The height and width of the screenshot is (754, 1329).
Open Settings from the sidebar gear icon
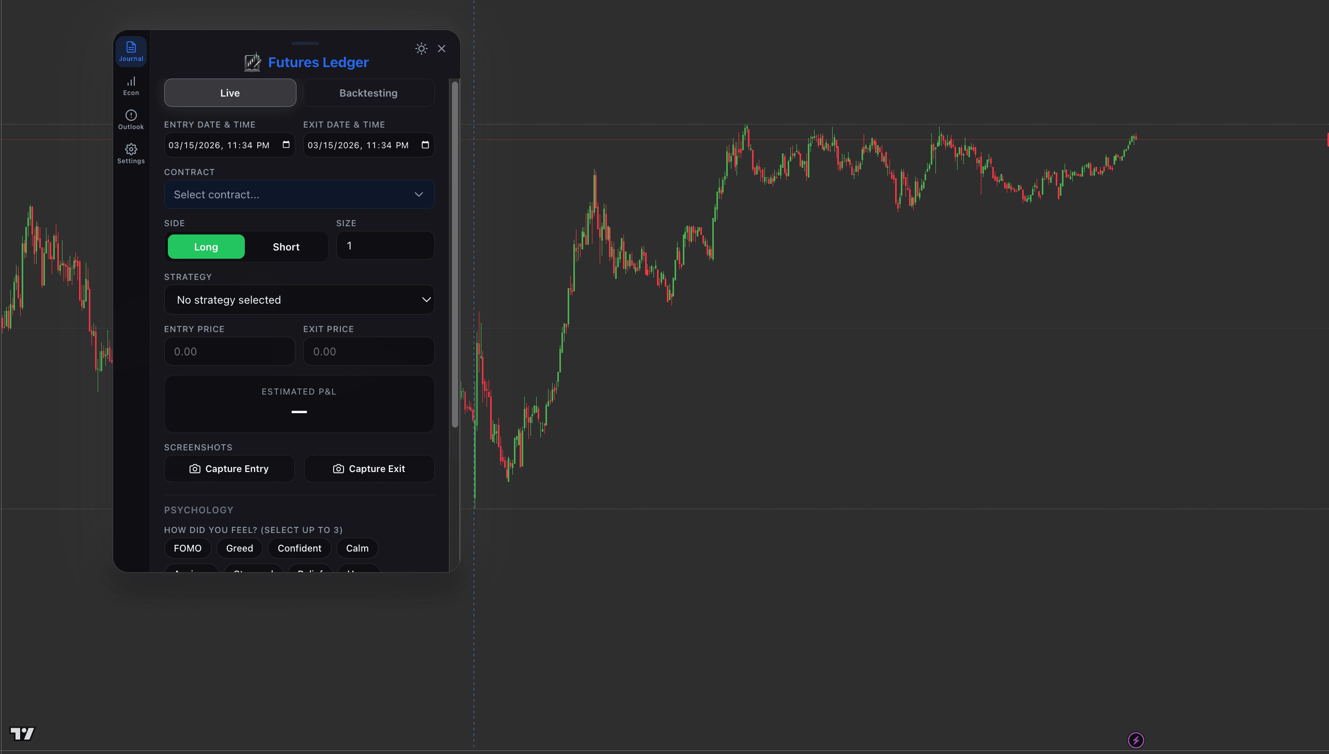pyautogui.click(x=131, y=153)
